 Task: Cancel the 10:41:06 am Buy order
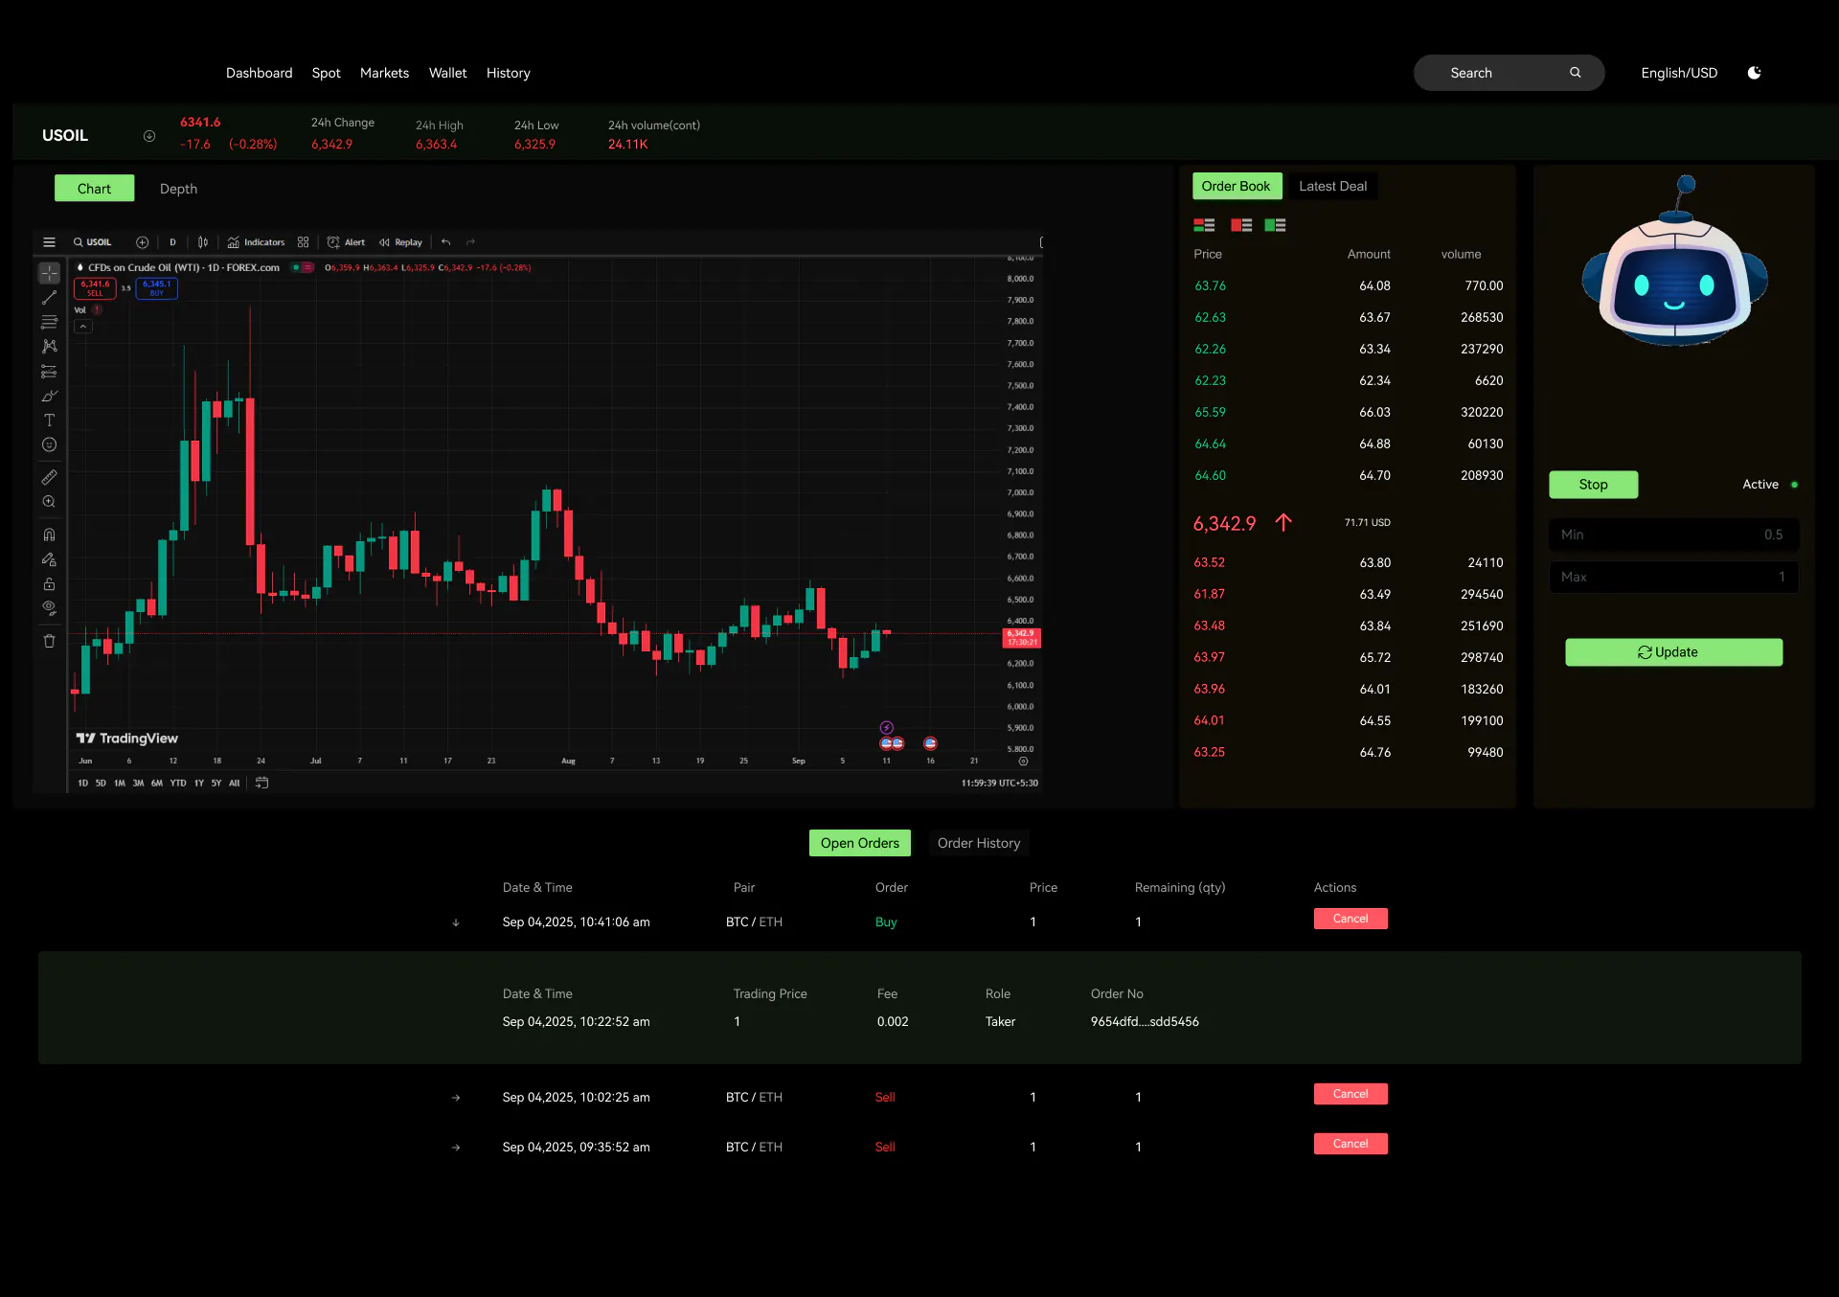click(1351, 919)
